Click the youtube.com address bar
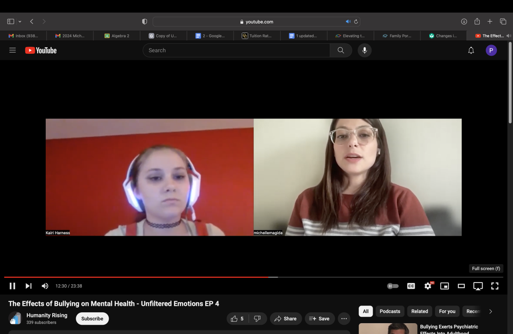Viewport: 513px width, 334px height. pos(256,22)
